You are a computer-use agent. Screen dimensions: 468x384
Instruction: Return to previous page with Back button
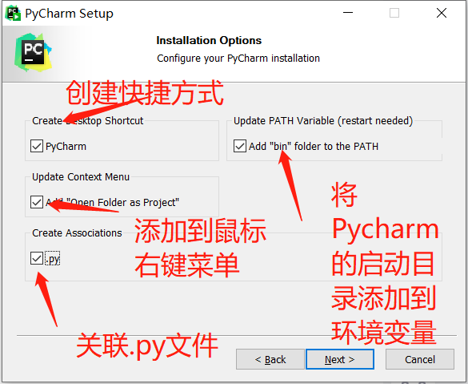click(x=270, y=359)
